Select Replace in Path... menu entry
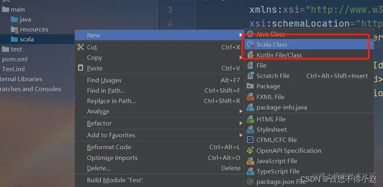 160,101
